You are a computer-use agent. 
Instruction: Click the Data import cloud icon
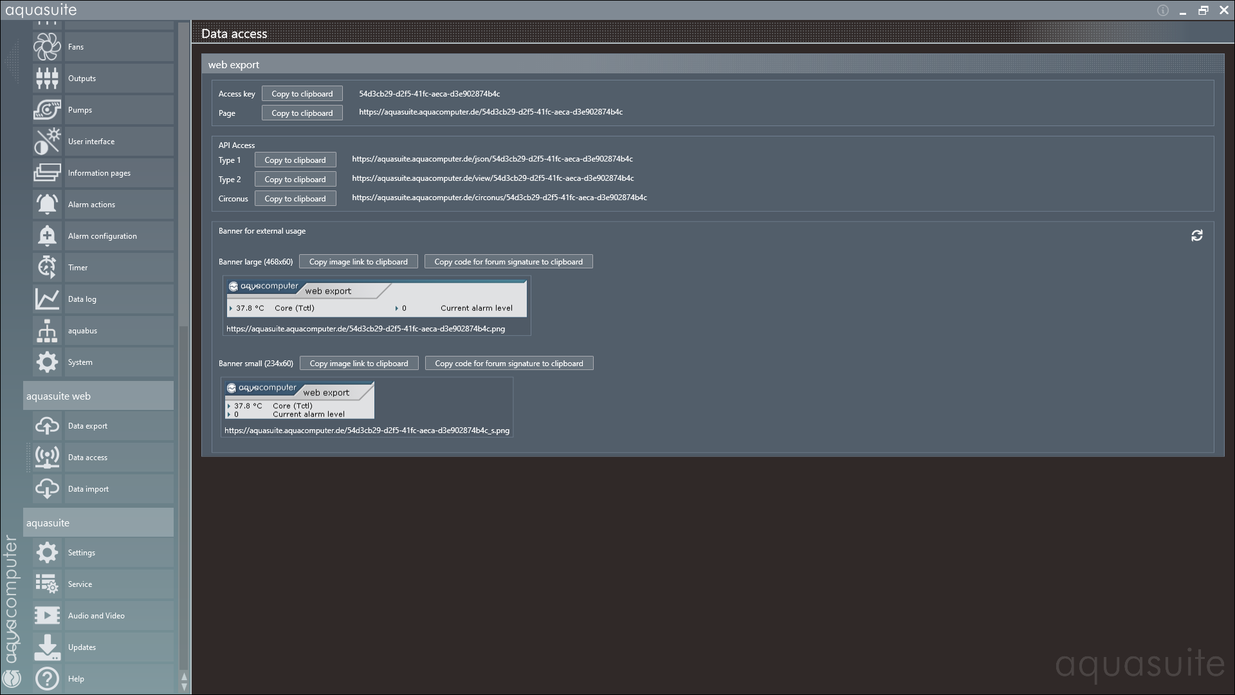47,489
